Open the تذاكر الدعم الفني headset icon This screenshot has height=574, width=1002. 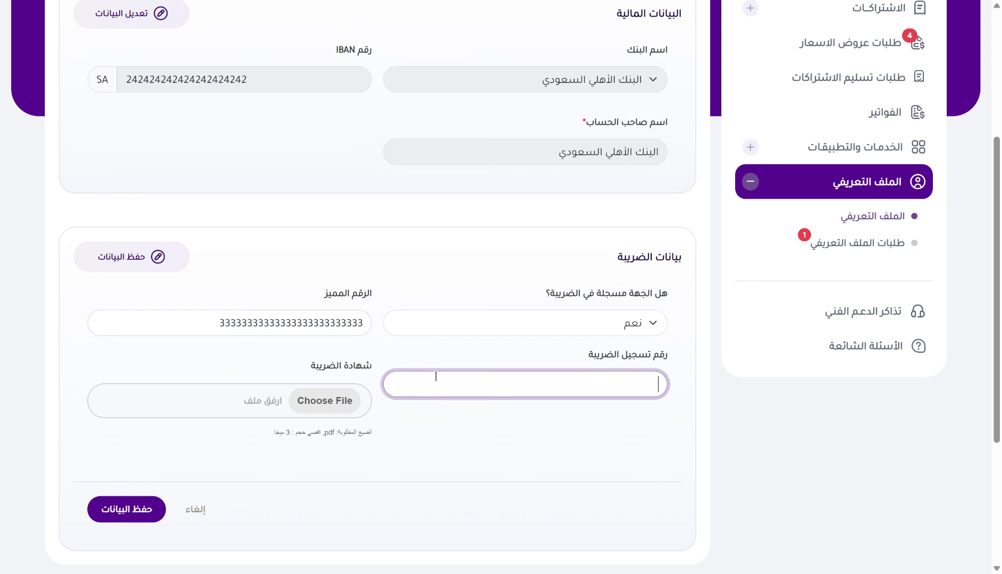(x=919, y=311)
